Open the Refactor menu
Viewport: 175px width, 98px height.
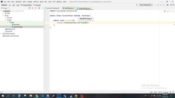click(36, 2)
